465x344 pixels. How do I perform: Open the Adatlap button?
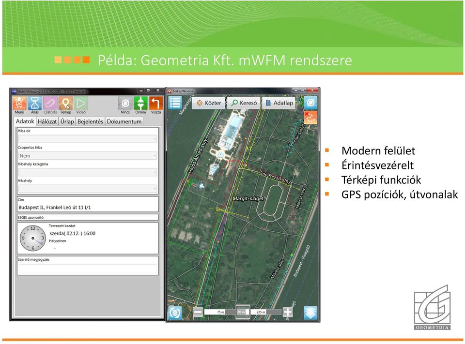(279, 103)
